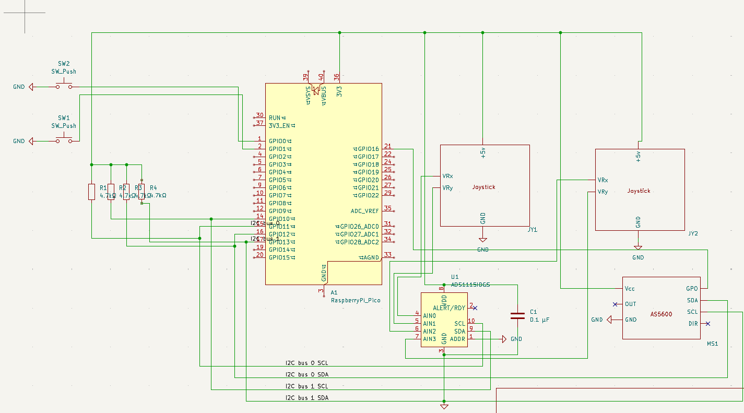Click the JY1 Joystick block name text

pos(483,187)
